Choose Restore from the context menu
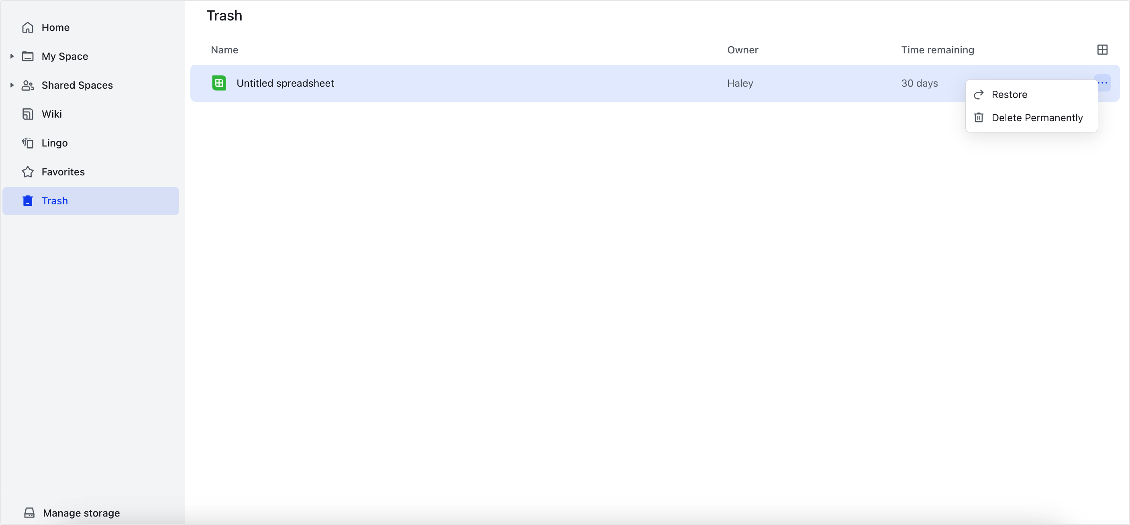This screenshot has width=1130, height=525. click(1010, 94)
